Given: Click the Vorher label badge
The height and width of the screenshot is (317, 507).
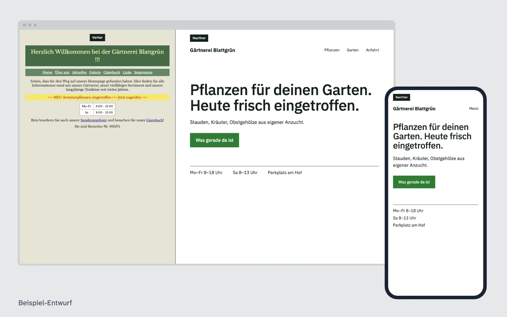Looking at the screenshot, I should coord(97,37).
